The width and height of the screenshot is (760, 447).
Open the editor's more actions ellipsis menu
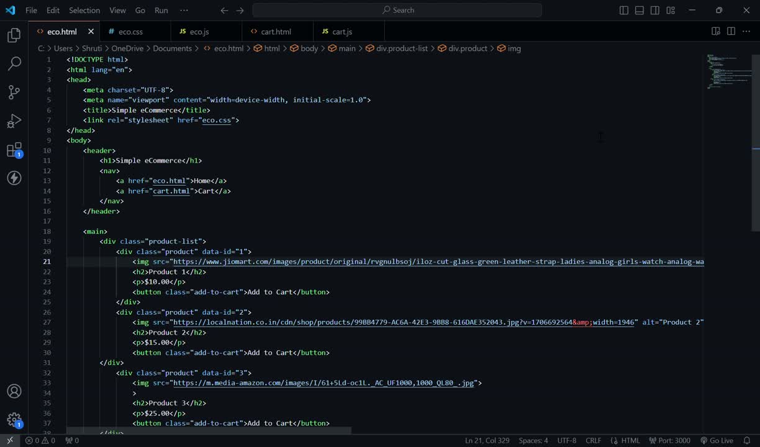(746, 32)
